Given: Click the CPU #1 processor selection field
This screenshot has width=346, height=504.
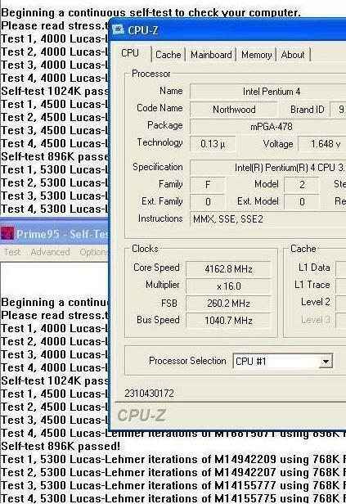Looking at the screenshot, I should [x=282, y=362].
